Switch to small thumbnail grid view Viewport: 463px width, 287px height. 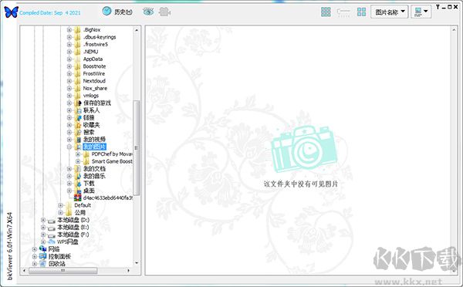[x=326, y=12]
